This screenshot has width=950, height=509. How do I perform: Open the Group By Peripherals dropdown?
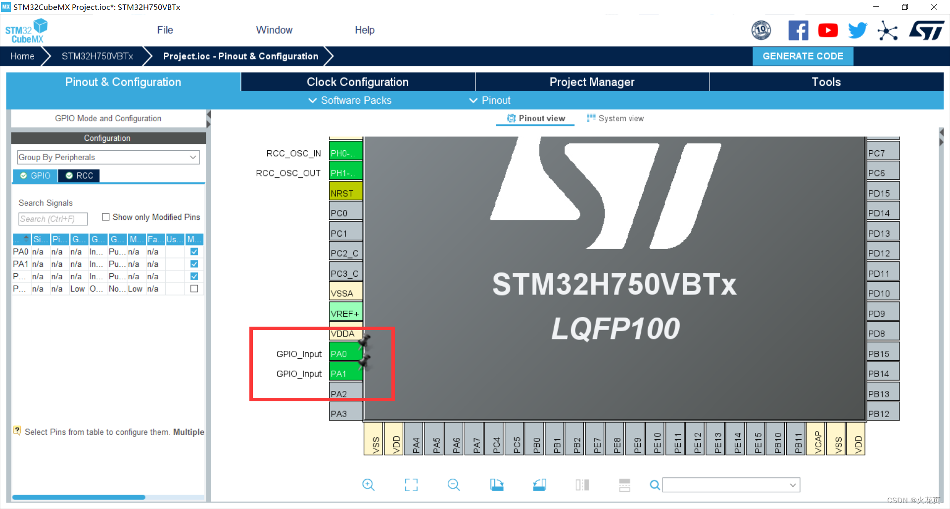point(108,157)
